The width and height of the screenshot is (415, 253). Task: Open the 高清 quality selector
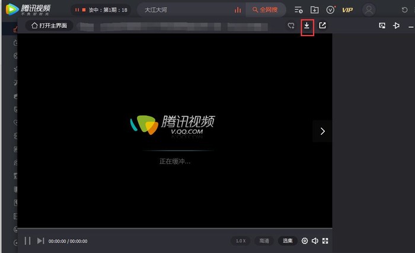(x=264, y=241)
